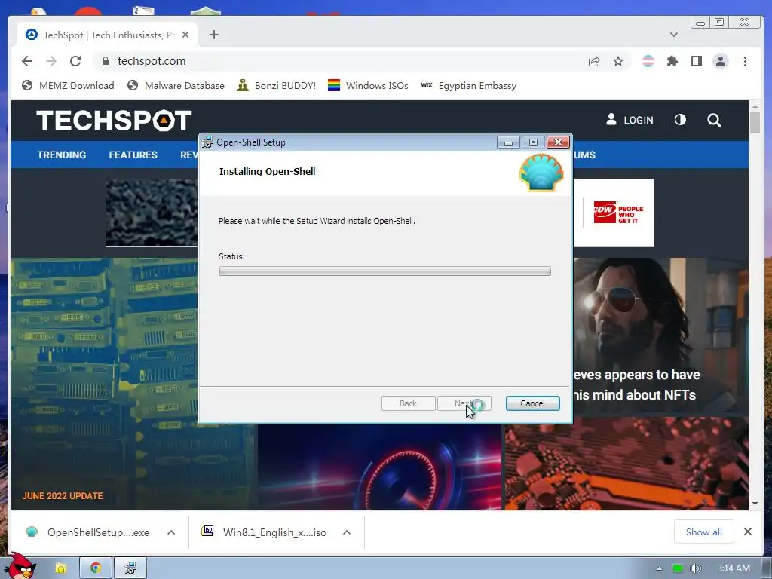Expand Win8.1 iso download options chevron
772x579 pixels.
(347, 532)
